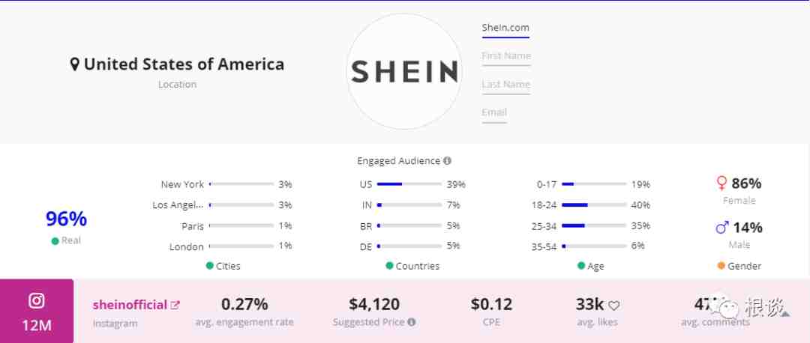
Task: Toggle the Gender legend dot
Action: [721, 266]
